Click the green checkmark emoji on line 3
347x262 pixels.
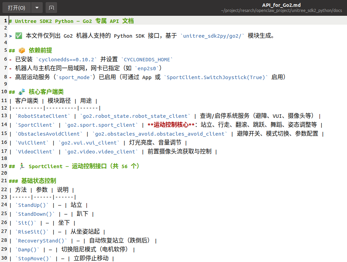tap(18, 36)
